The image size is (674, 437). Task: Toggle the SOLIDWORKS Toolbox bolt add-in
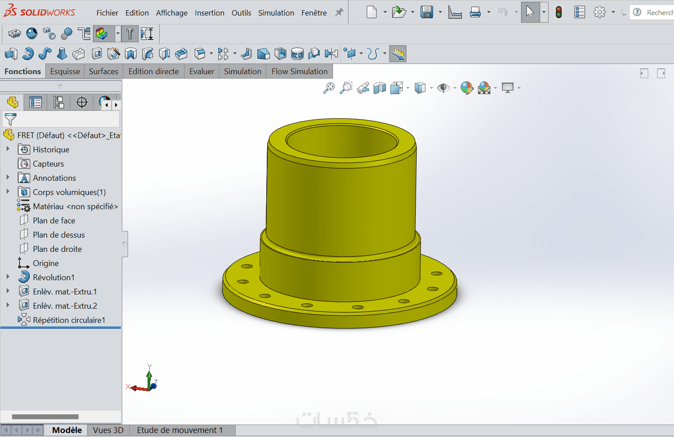pyautogui.click(x=130, y=33)
